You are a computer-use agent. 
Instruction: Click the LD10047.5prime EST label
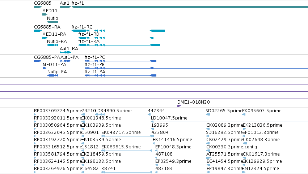coord(169,118)
